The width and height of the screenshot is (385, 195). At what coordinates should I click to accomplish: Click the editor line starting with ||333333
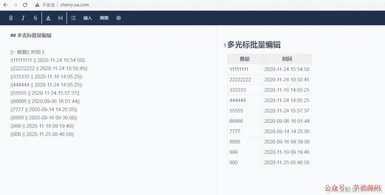point(46,77)
